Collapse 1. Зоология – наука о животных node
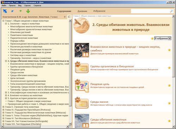 (x=6, y=24)
